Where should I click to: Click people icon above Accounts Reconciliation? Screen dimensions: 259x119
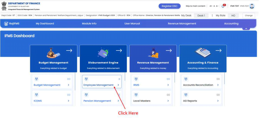coord(186,79)
